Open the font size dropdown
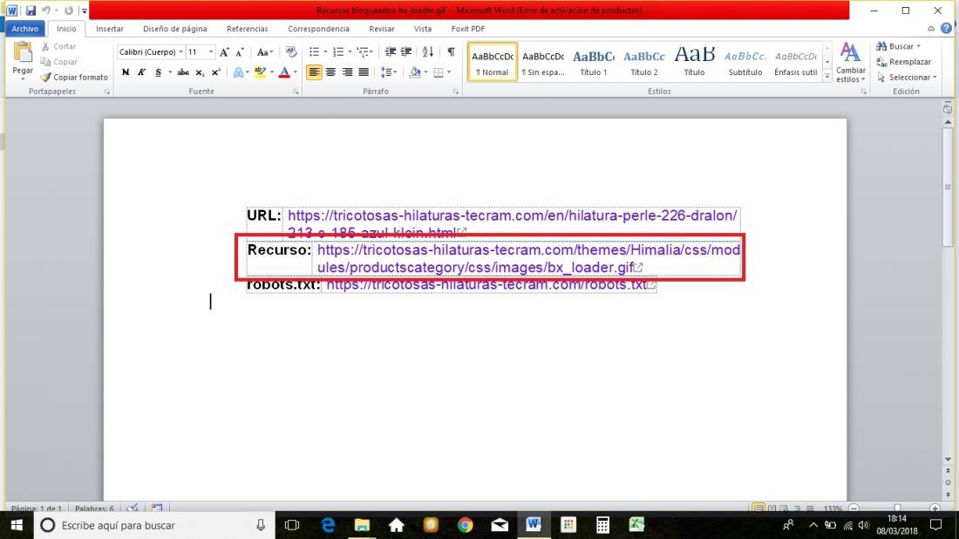The height and width of the screenshot is (539, 959). pyautogui.click(x=211, y=52)
